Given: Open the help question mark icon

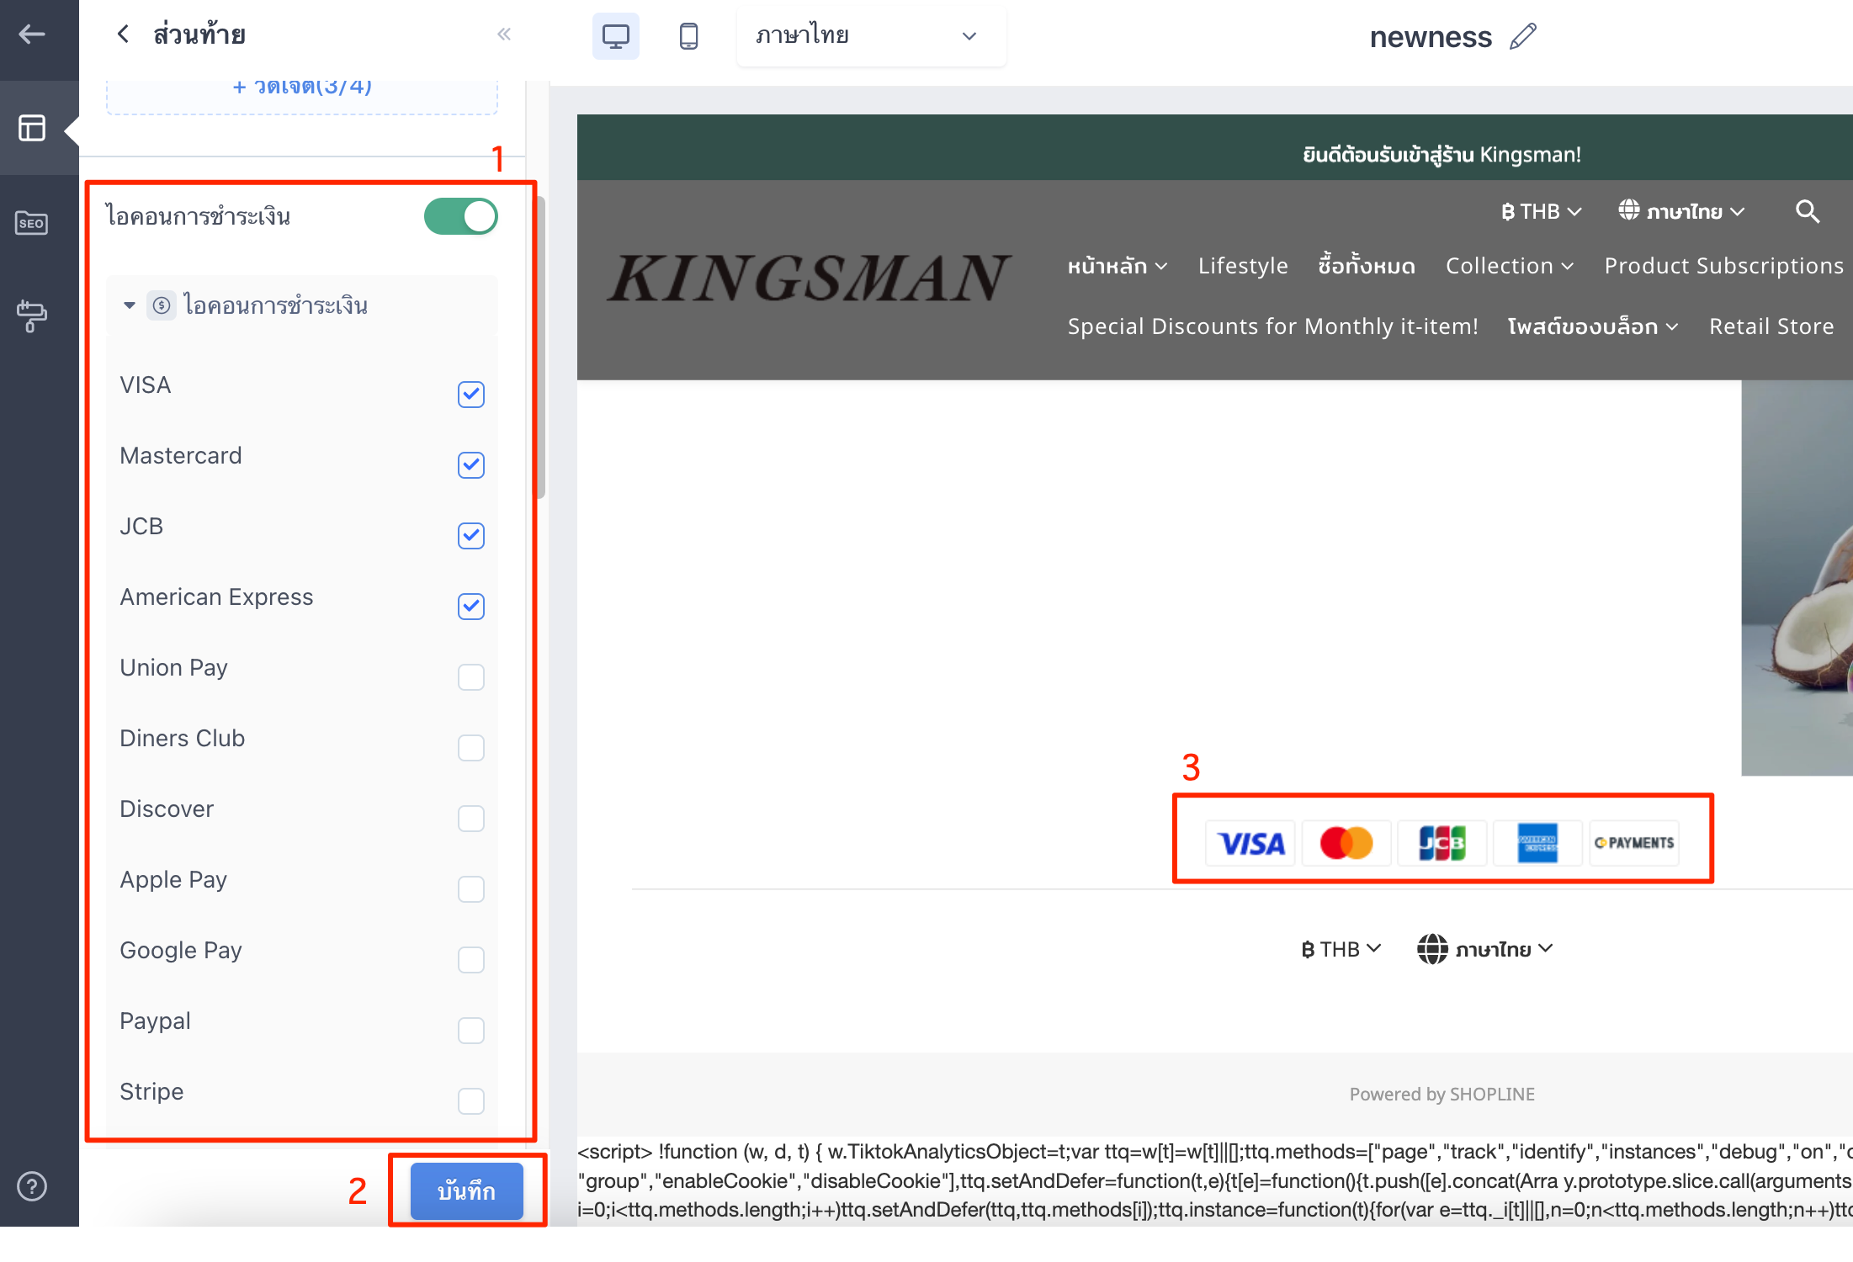Looking at the screenshot, I should tap(32, 1186).
